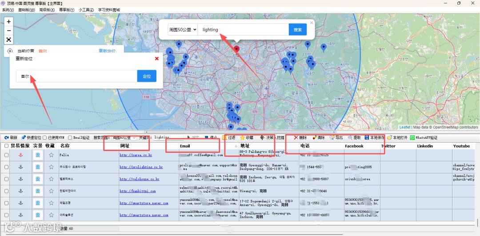Click the 删除 delete toolbar icon

pos(296,138)
